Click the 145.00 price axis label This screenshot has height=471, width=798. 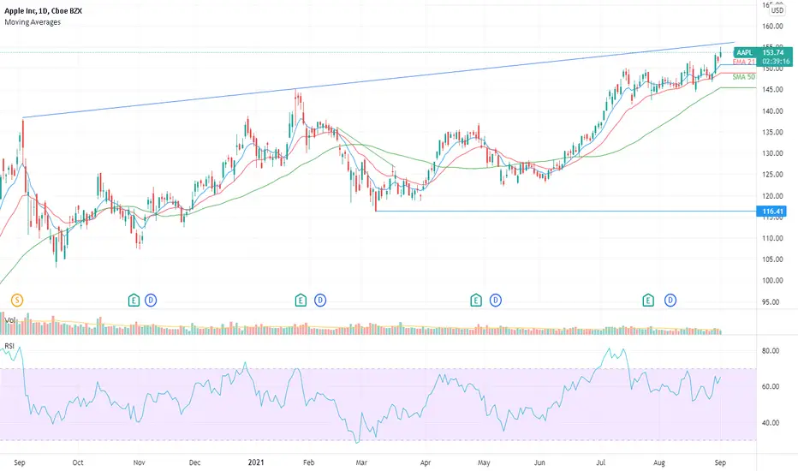pos(772,90)
